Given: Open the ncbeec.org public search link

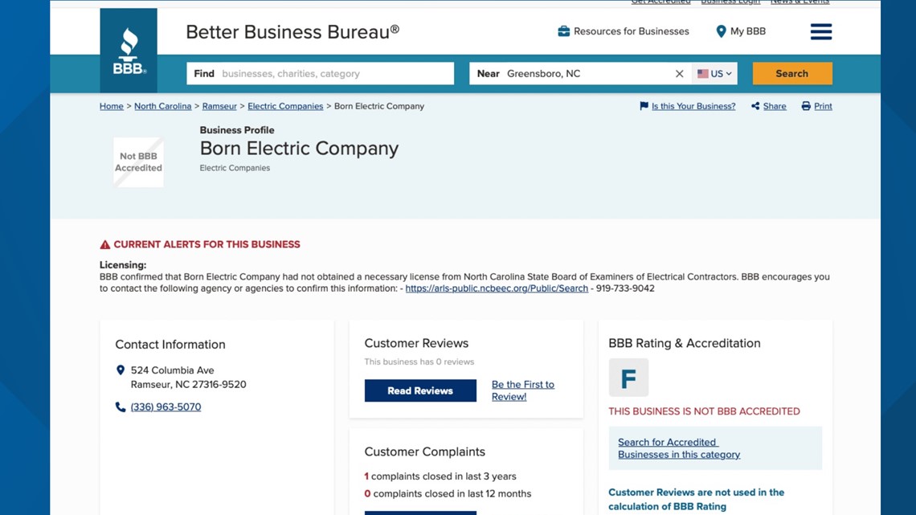Looking at the screenshot, I should tap(497, 288).
